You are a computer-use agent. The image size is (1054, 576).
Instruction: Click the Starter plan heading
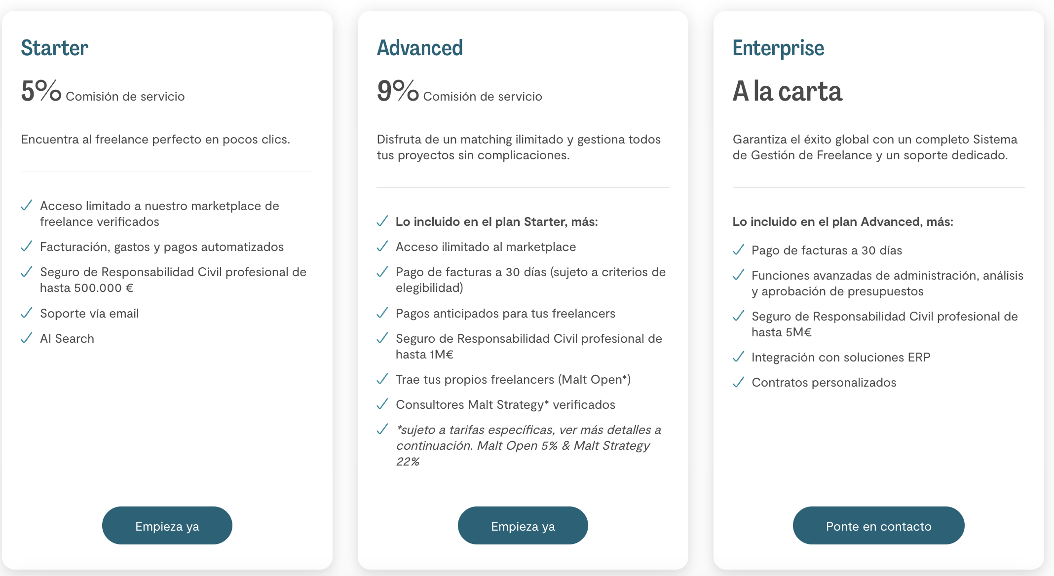pyautogui.click(x=55, y=48)
